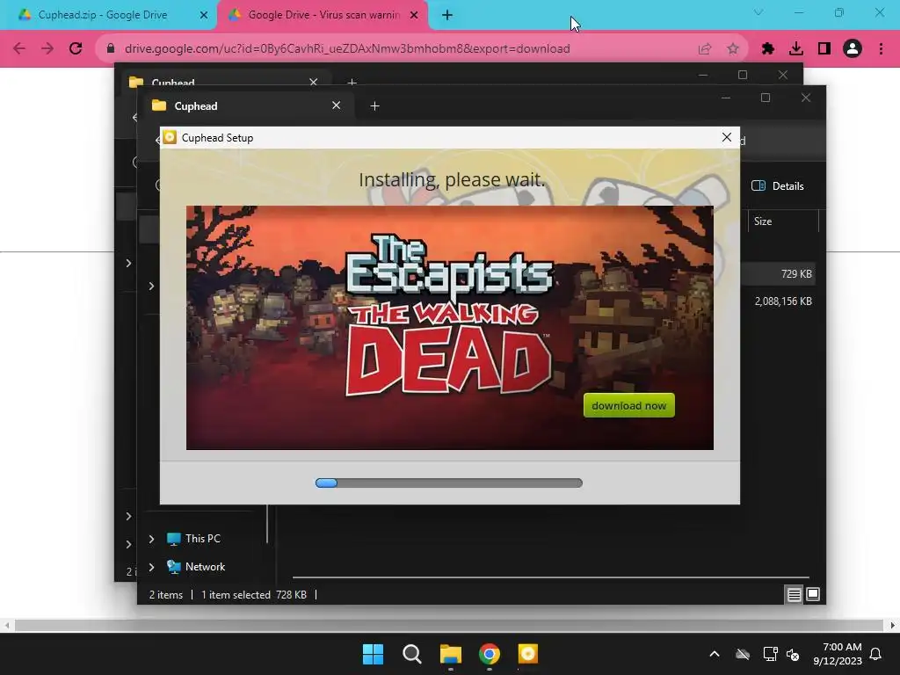Bookmark this page with the star icon
Viewport: 900px width, 675px height.
pyautogui.click(x=733, y=49)
